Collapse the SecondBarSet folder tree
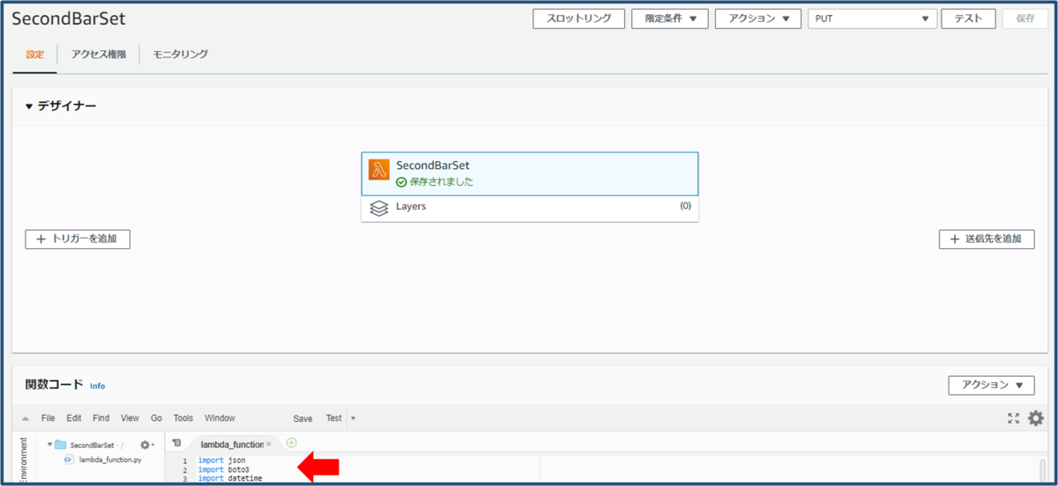The width and height of the screenshot is (1058, 486). tap(49, 445)
